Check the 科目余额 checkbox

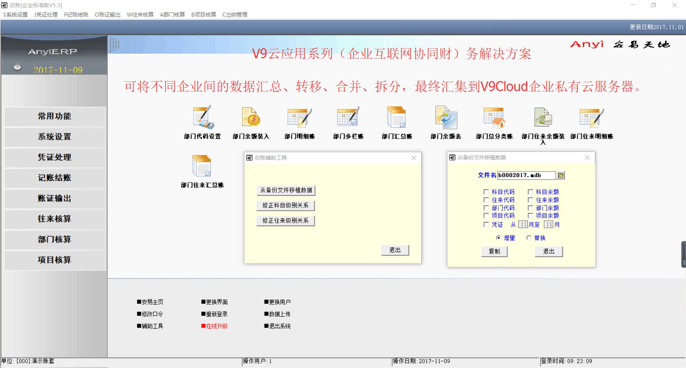tap(531, 192)
